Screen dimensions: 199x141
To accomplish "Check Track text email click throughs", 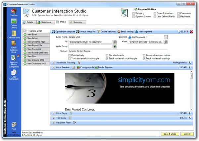I will pos(70,58).
